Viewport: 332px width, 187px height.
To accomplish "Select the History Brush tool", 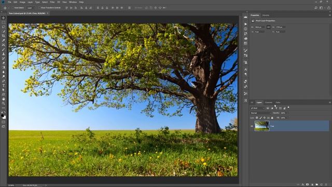I will [4, 58].
